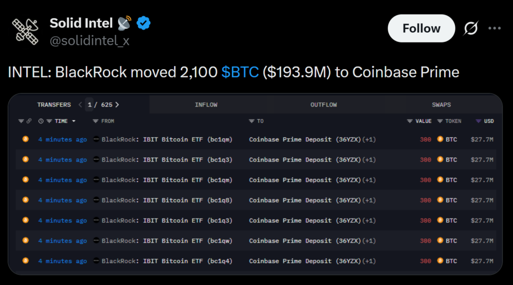Screen dimensions: 513x285
Task: Open the VALUE column filter
Action: click(x=410, y=121)
